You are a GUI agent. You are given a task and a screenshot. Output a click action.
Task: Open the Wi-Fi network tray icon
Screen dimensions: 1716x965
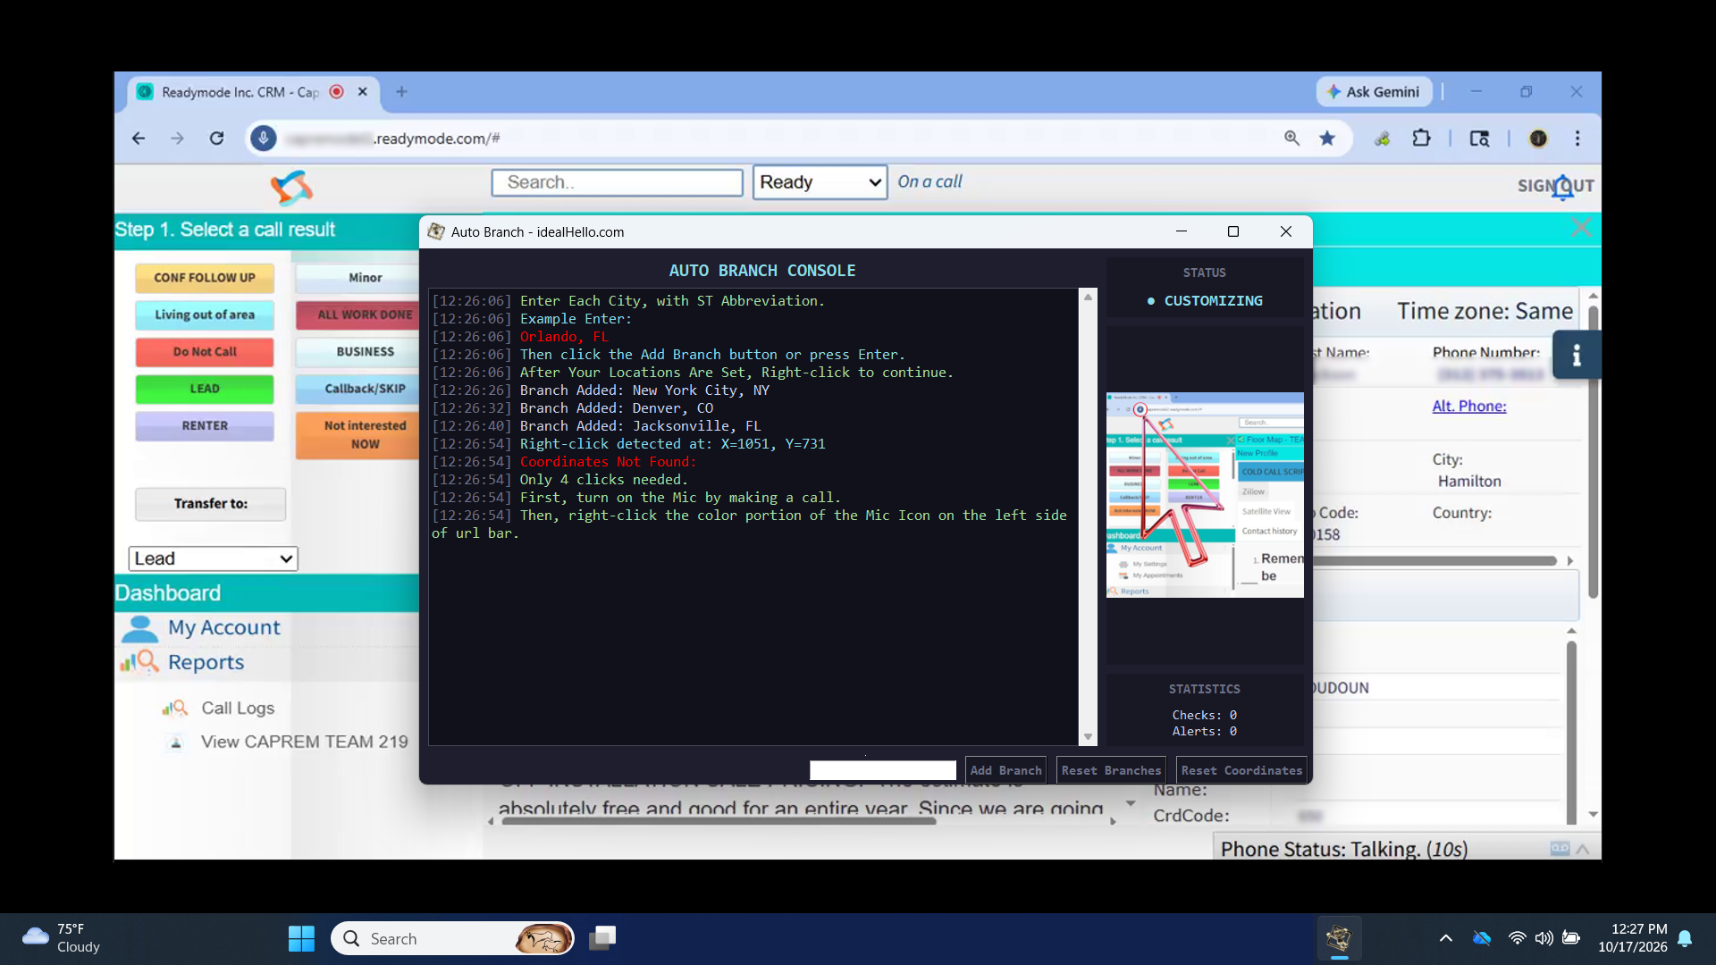1517,938
